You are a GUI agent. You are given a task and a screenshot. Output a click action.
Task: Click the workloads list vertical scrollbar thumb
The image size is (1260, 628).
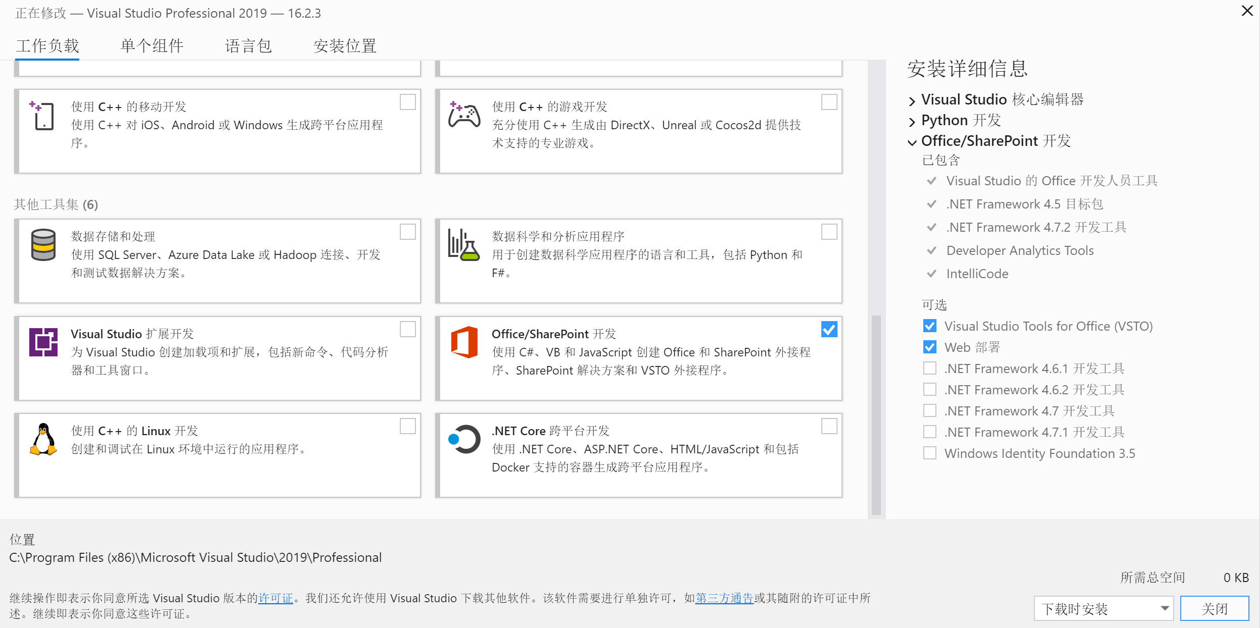click(x=876, y=414)
